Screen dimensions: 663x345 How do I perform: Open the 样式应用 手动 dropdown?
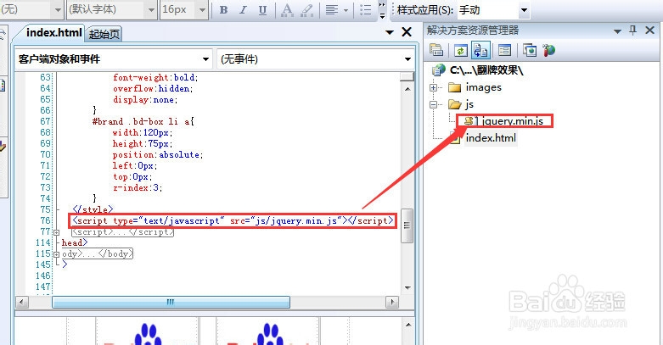click(524, 10)
